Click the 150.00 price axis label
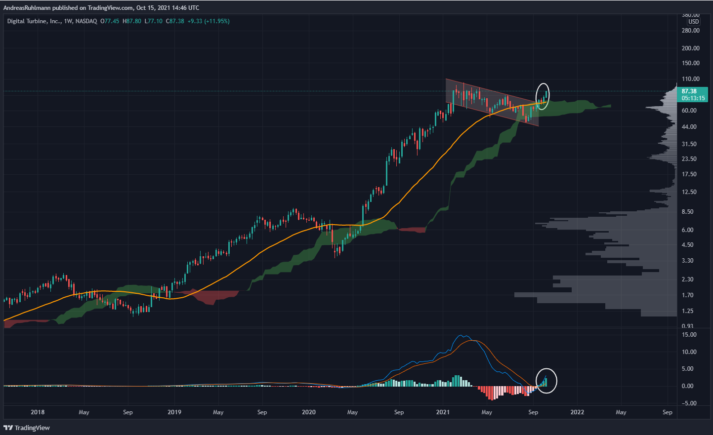This screenshot has height=435, width=713. tap(690, 63)
